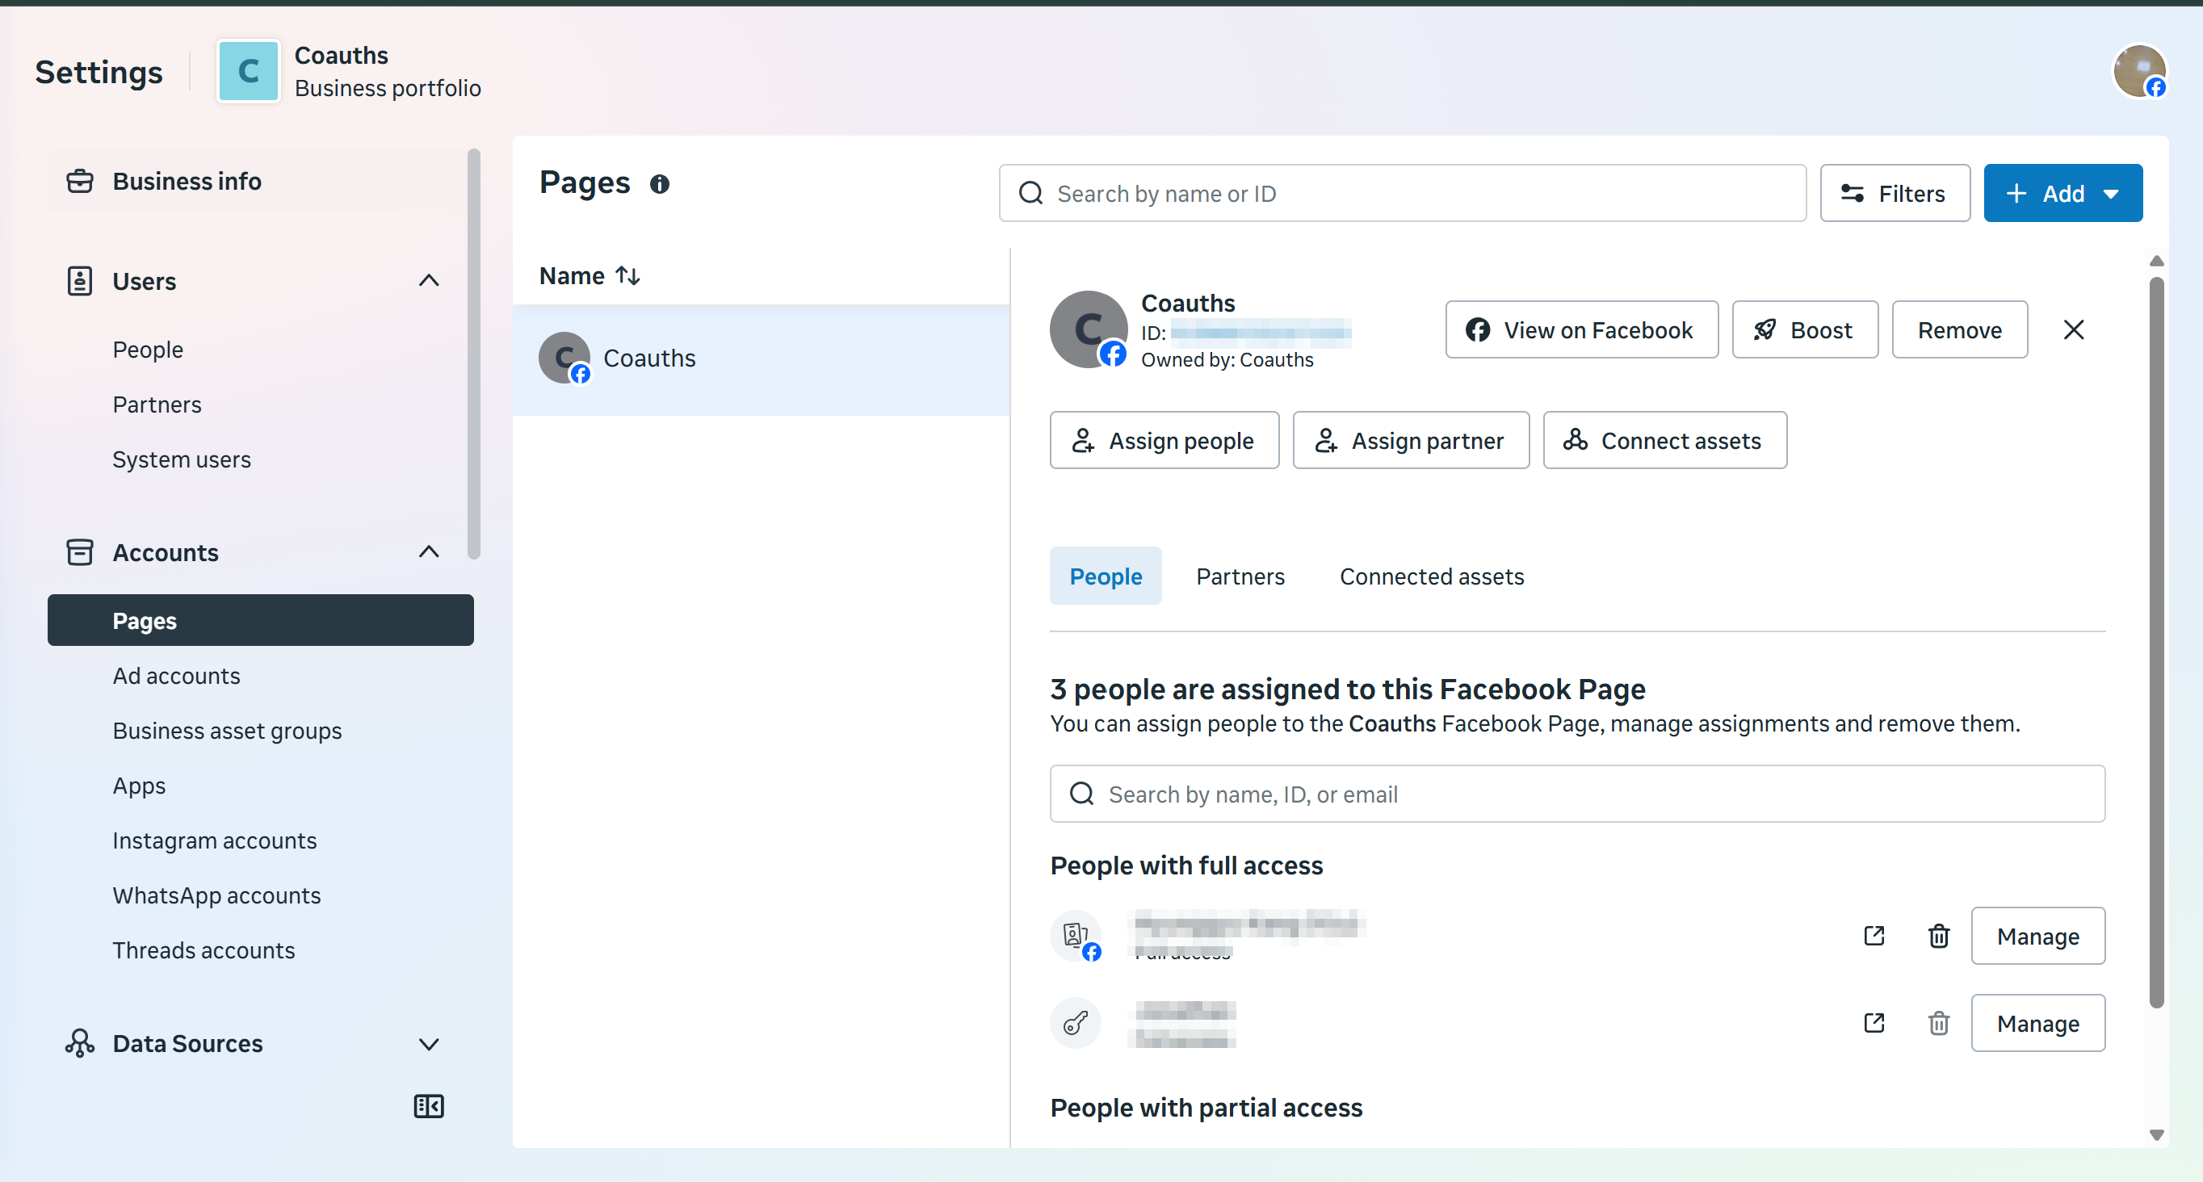Expand the Data Sources section
The height and width of the screenshot is (1182, 2203).
tap(429, 1043)
